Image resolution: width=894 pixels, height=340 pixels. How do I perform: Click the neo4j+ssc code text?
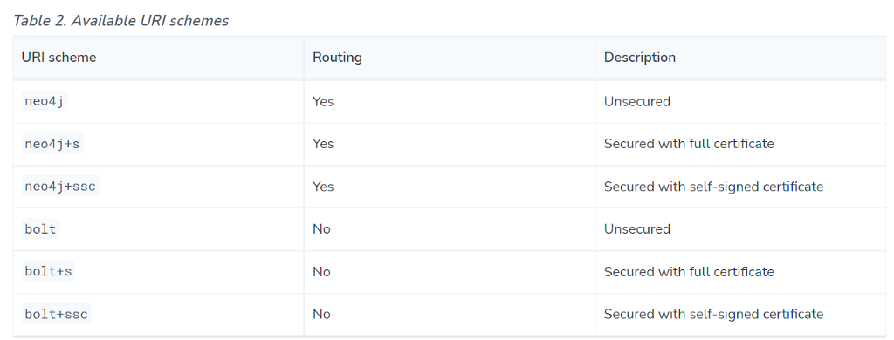60,187
